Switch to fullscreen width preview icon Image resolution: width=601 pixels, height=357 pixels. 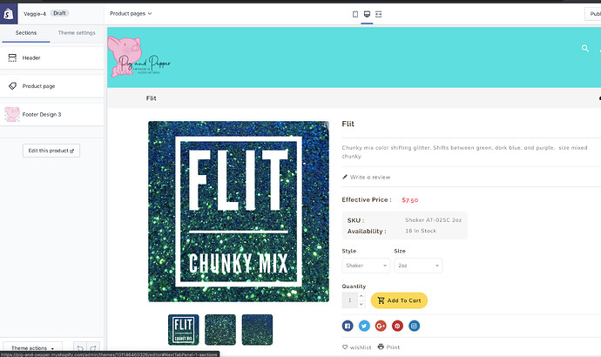pos(379,14)
